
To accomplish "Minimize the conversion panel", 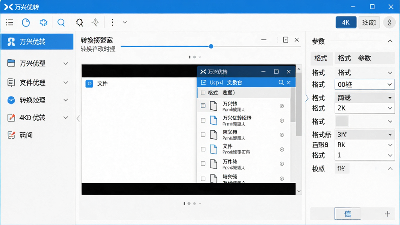I will pyautogui.click(x=264, y=40).
